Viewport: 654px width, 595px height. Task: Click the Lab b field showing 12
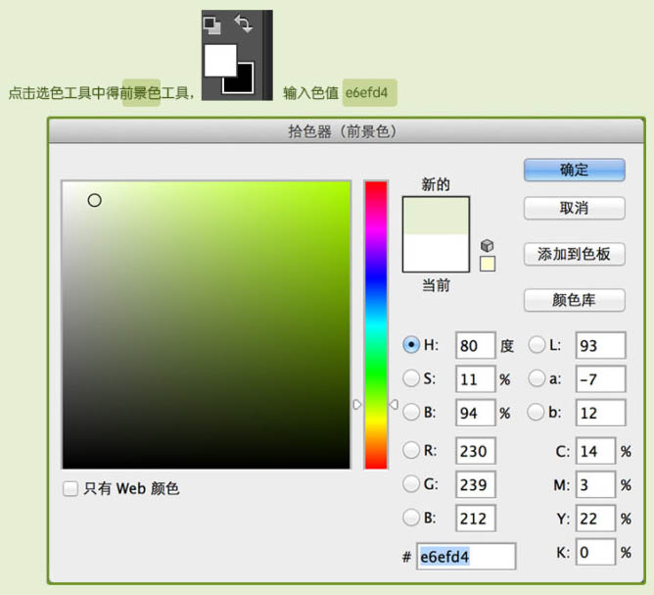(600, 413)
